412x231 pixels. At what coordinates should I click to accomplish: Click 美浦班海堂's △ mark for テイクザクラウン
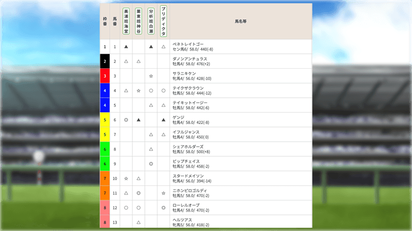pyautogui.click(x=126, y=91)
